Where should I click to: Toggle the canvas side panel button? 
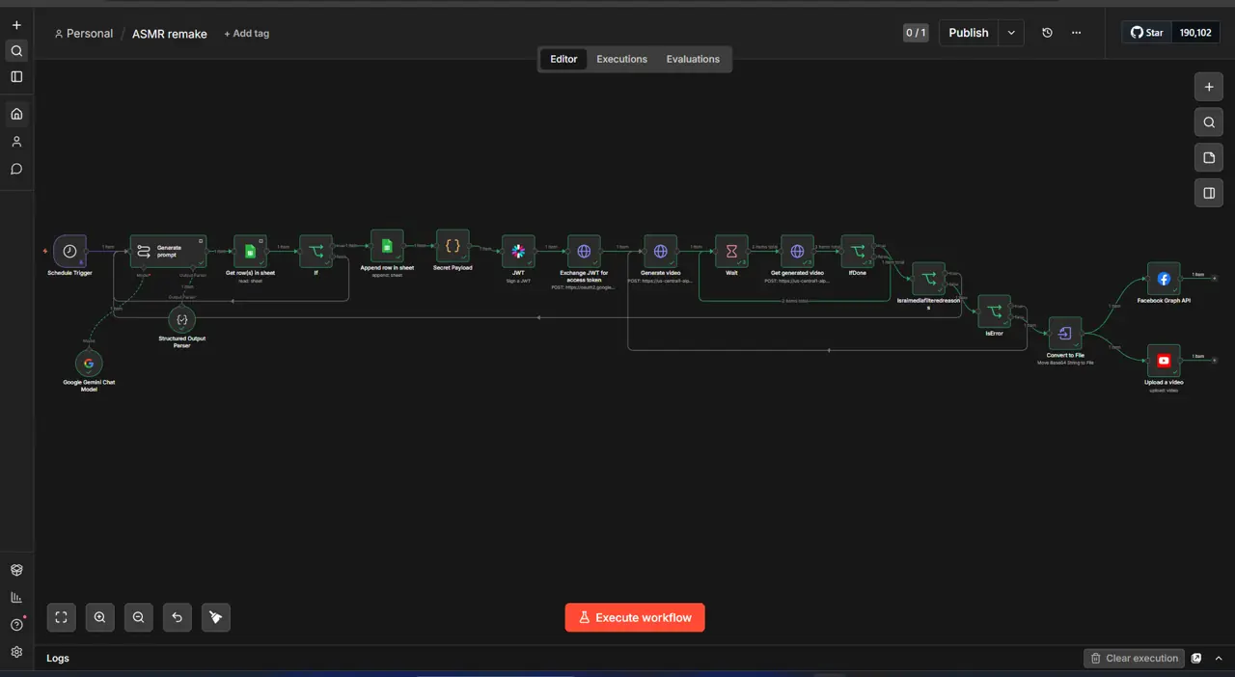point(1209,193)
